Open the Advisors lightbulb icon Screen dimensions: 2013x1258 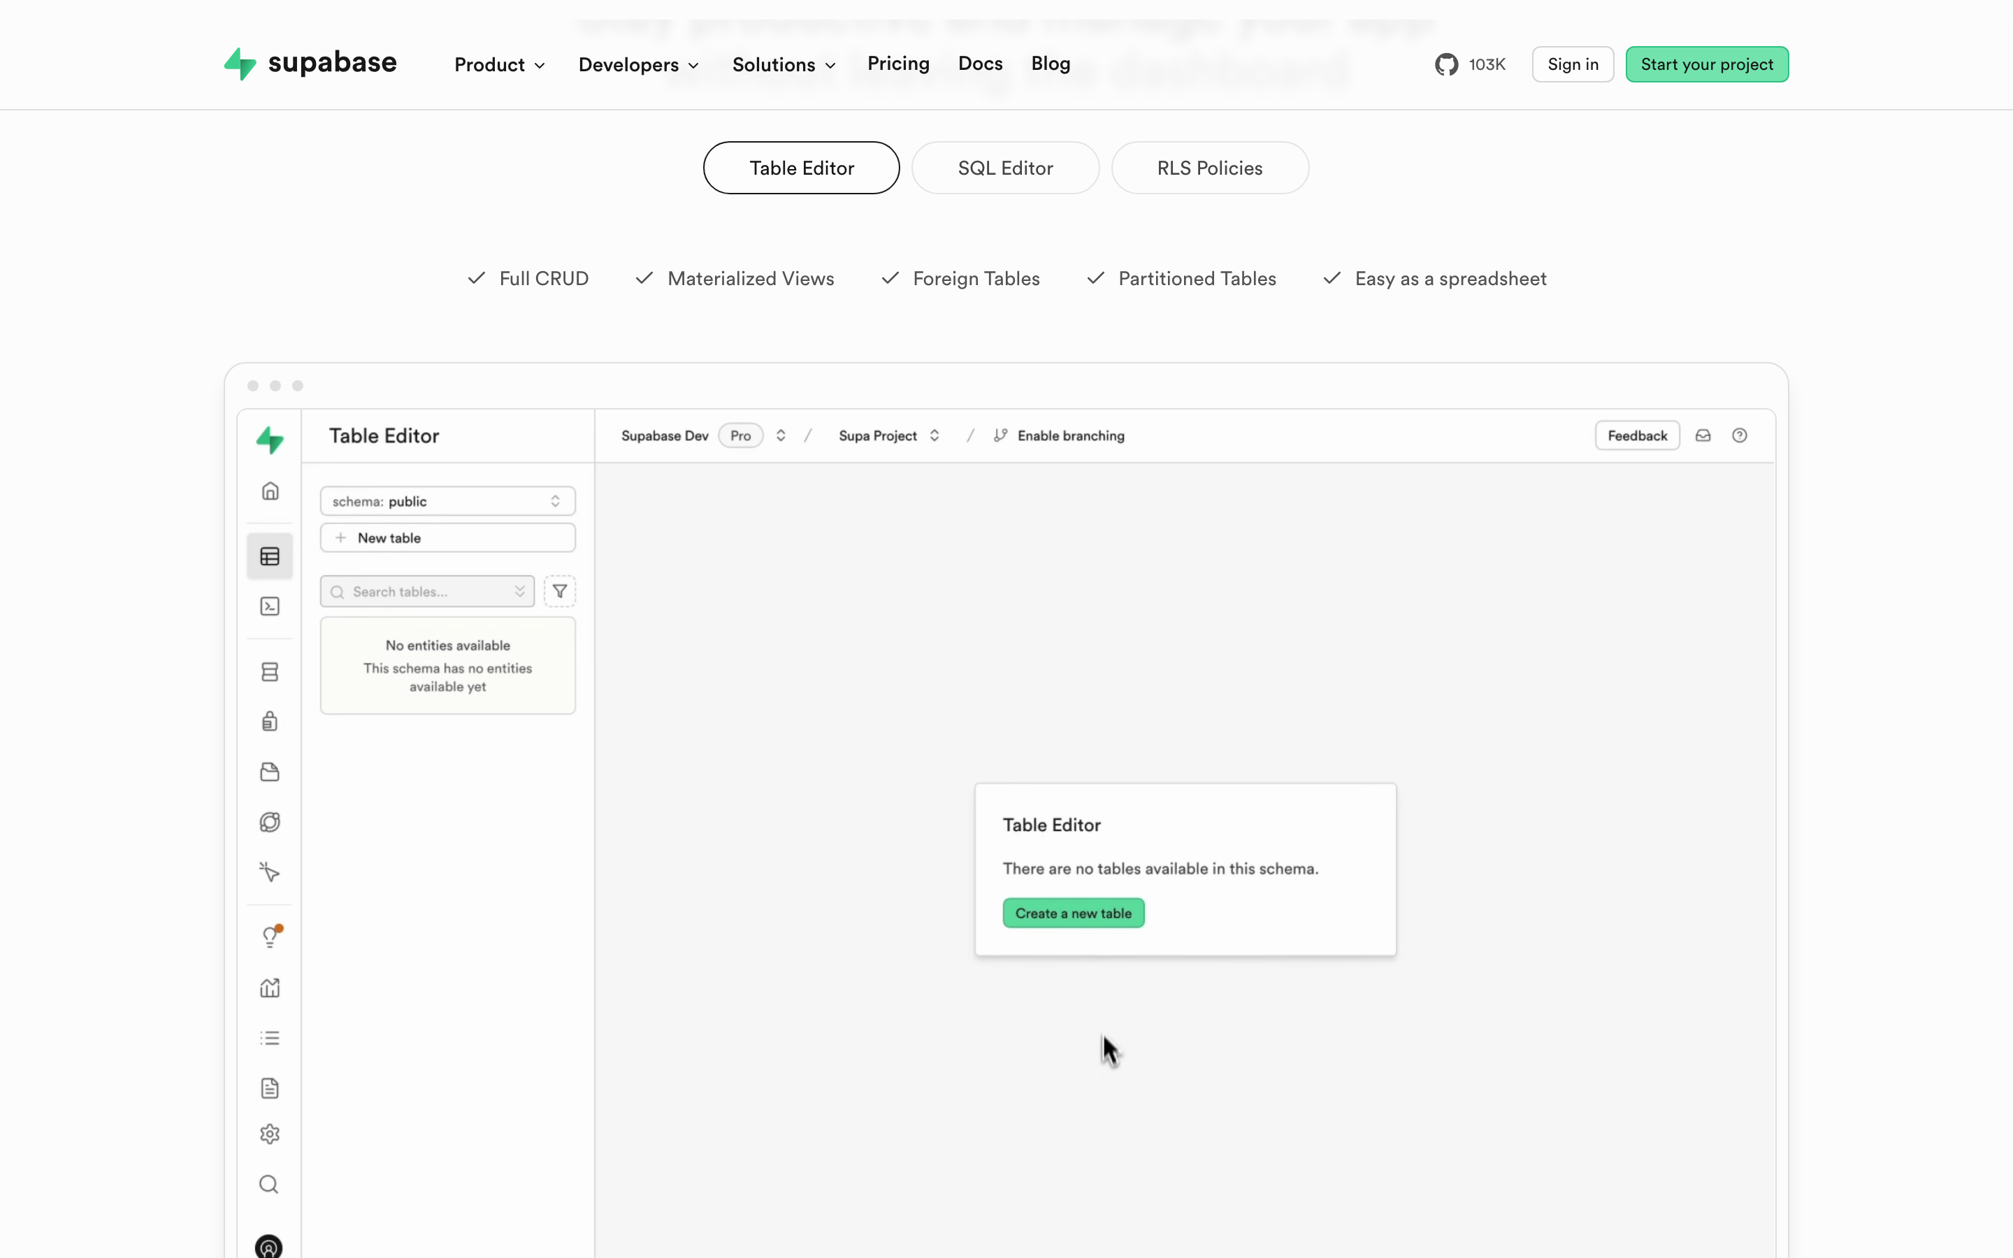270,937
